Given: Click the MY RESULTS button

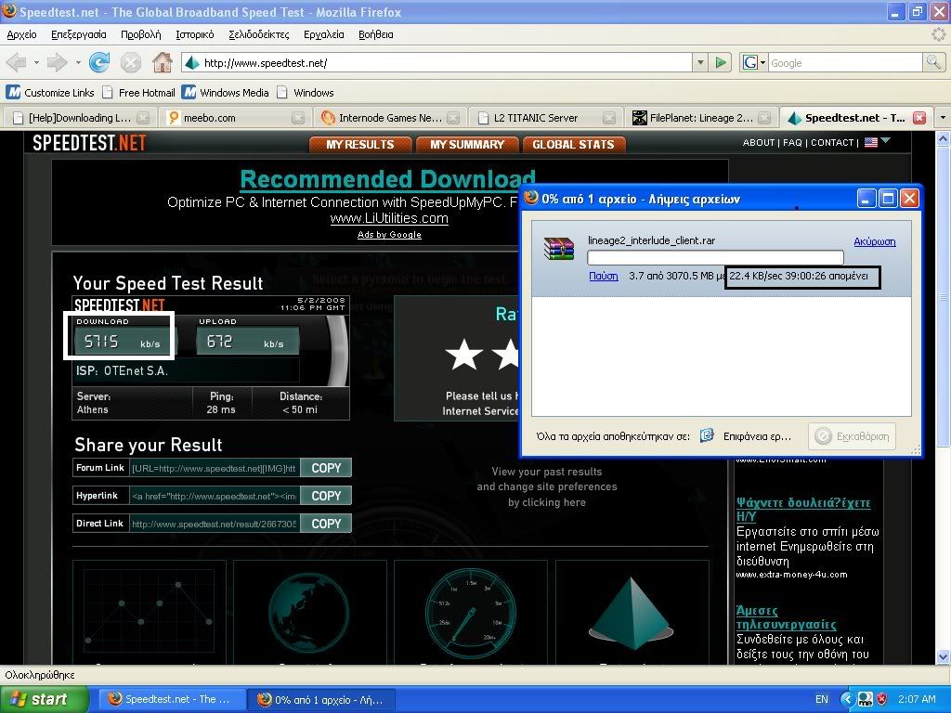Looking at the screenshot, I should point(359,145).
